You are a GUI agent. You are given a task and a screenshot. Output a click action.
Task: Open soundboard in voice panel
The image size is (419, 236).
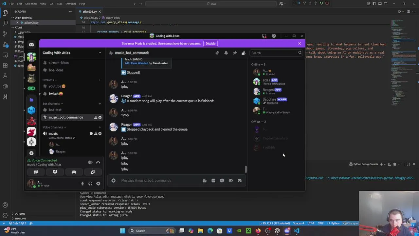(93, 172)
